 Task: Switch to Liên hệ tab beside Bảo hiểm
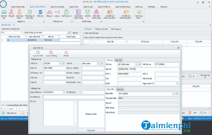point(120,90)
